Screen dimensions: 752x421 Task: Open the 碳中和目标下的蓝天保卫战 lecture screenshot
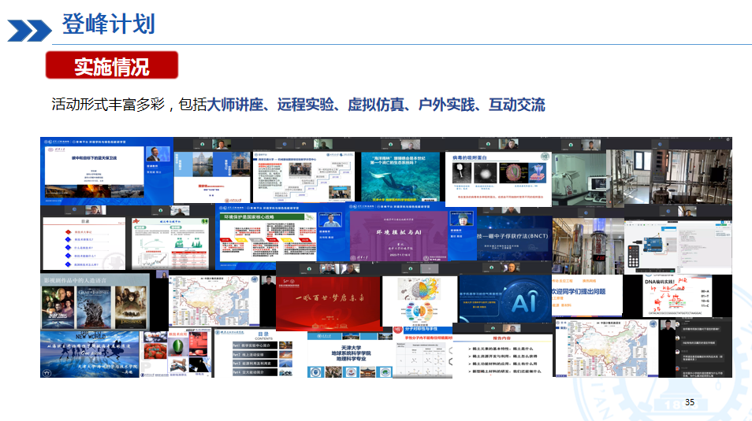point(106,172)
